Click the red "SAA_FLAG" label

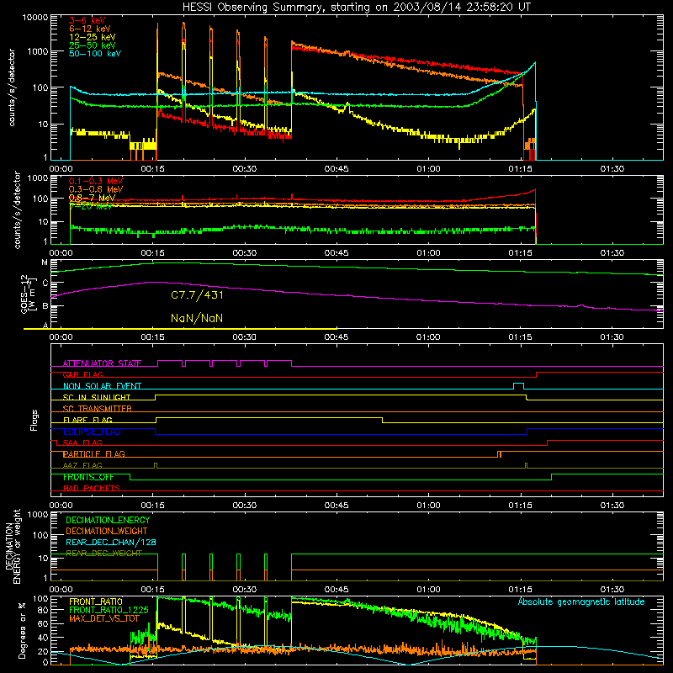(x=82, y=442)
